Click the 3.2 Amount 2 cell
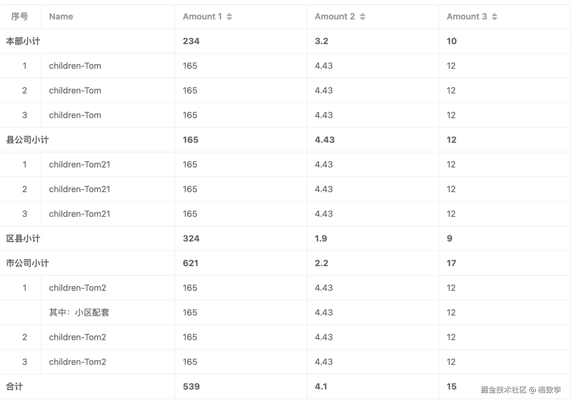This screenshot has width=571, height=404. [x=322, y=41]
